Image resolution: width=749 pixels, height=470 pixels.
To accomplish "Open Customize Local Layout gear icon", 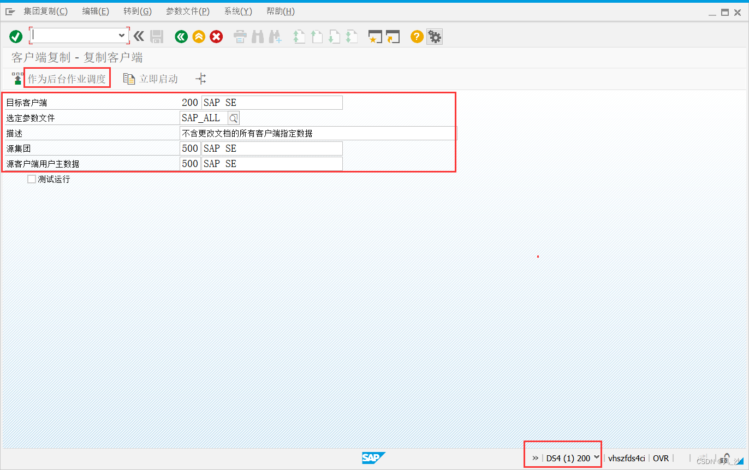I will coord(435,37).
